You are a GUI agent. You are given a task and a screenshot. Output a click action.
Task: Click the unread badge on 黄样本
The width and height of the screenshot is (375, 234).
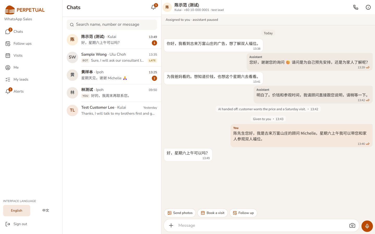tap(154, 78)
